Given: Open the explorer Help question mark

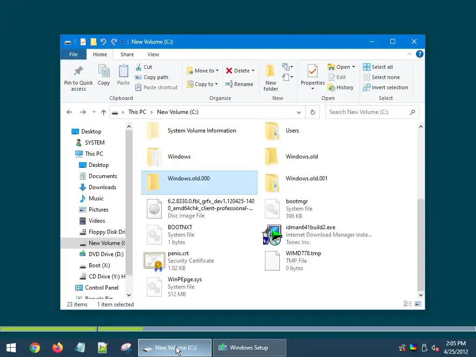Looking at the screenshot, I should [420, 54].
